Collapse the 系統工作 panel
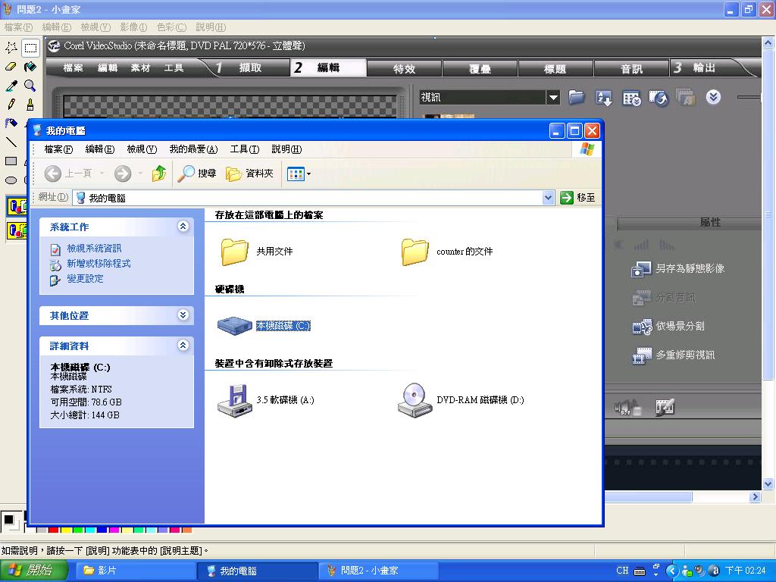This screenshot has height=582, width=776. coord(183,227)
